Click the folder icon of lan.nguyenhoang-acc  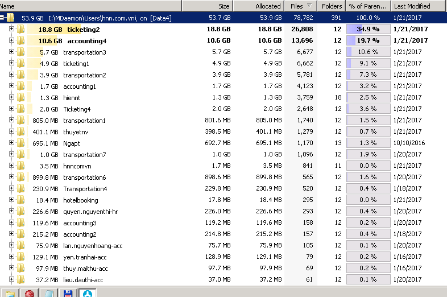21,246
